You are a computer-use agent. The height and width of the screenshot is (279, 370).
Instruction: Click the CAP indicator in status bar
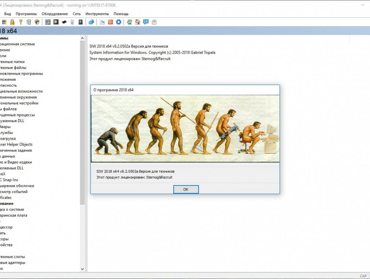tap(363, 276)
